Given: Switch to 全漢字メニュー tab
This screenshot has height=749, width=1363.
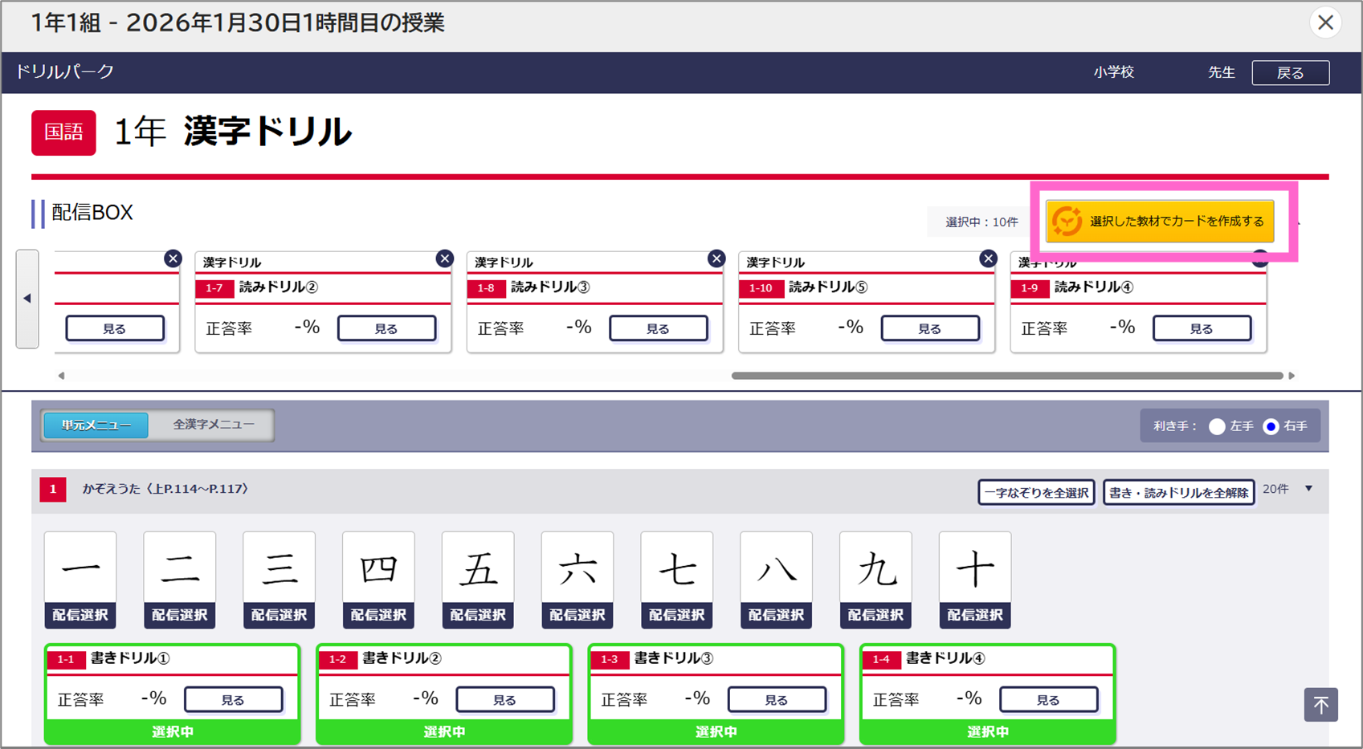Looking at the screenshot, I should (214, 425).
